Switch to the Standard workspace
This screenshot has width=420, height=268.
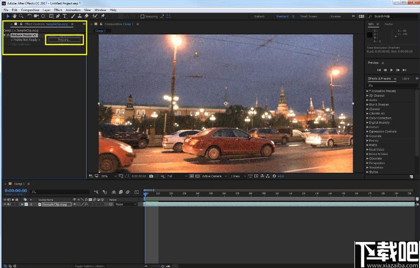(282, 16)
